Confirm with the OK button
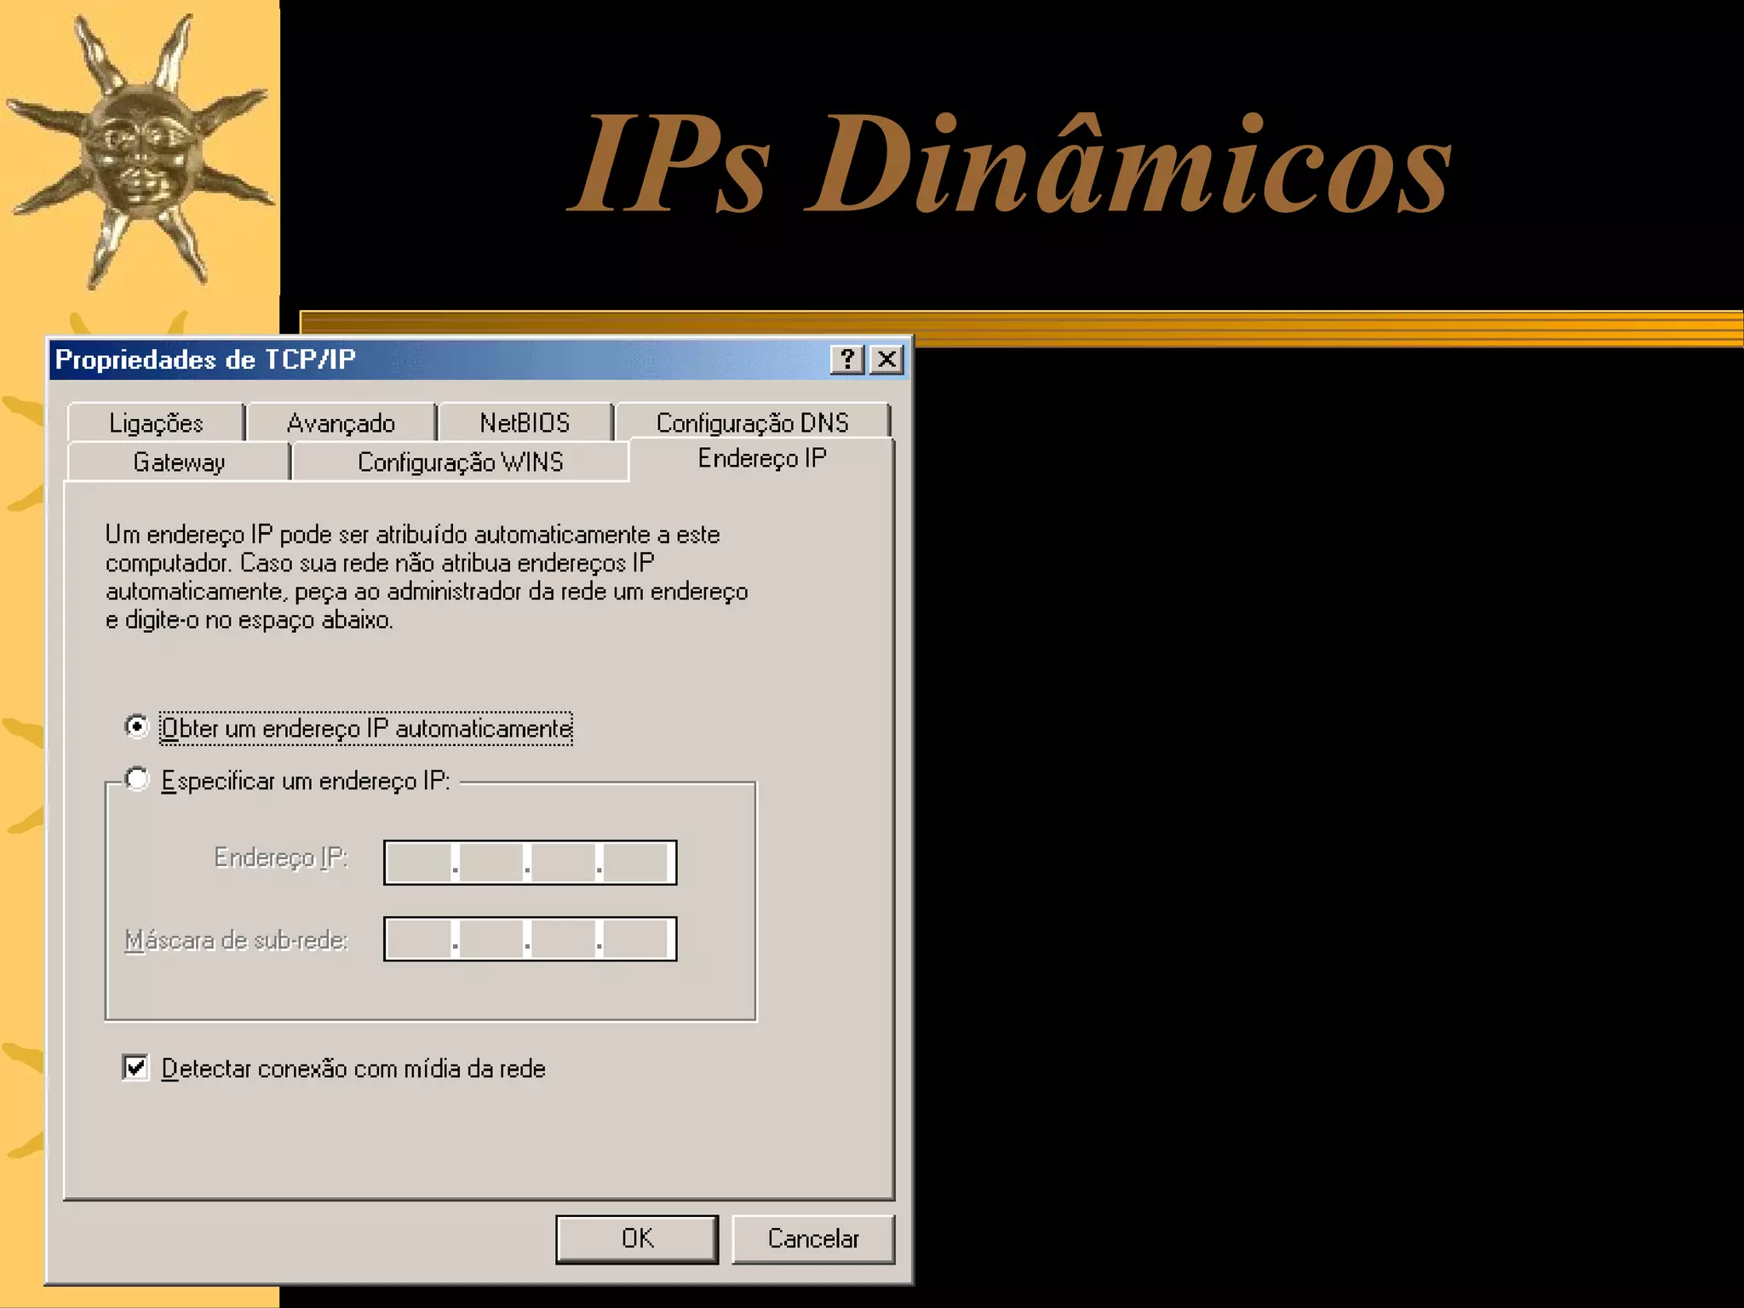Screen dimensions: 1744x1308 (637, 1239)
